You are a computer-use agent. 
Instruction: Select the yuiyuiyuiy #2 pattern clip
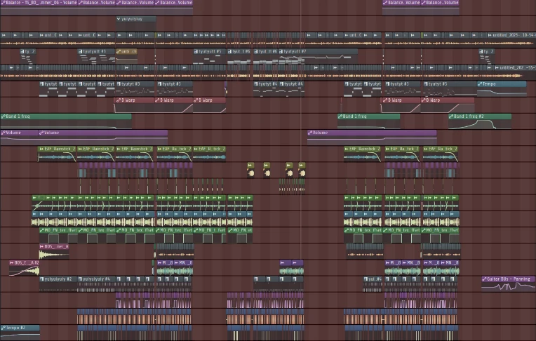coord(58,284)
